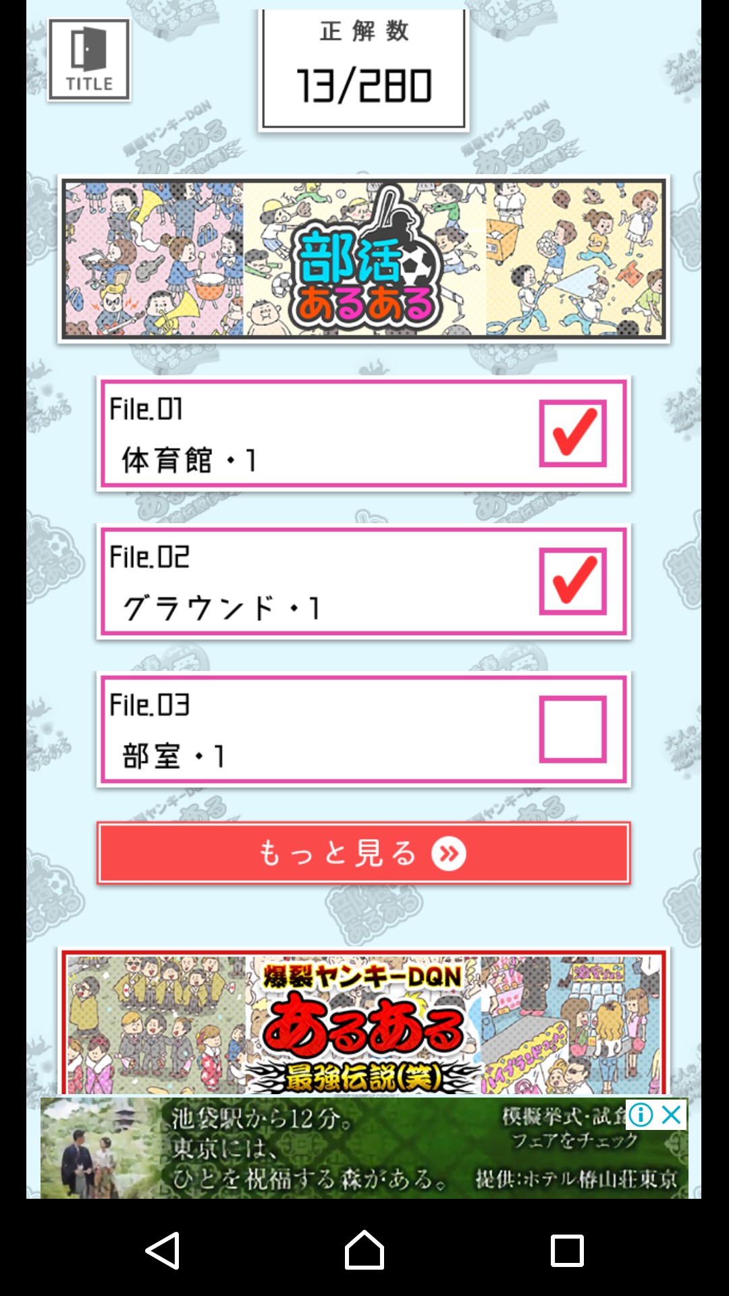
Task: Tap the Android recent apps icon
Action: (x=567, y=1250)
